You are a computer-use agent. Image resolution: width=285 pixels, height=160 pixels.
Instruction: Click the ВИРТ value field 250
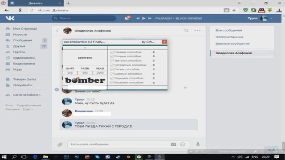tap(70, 73)
